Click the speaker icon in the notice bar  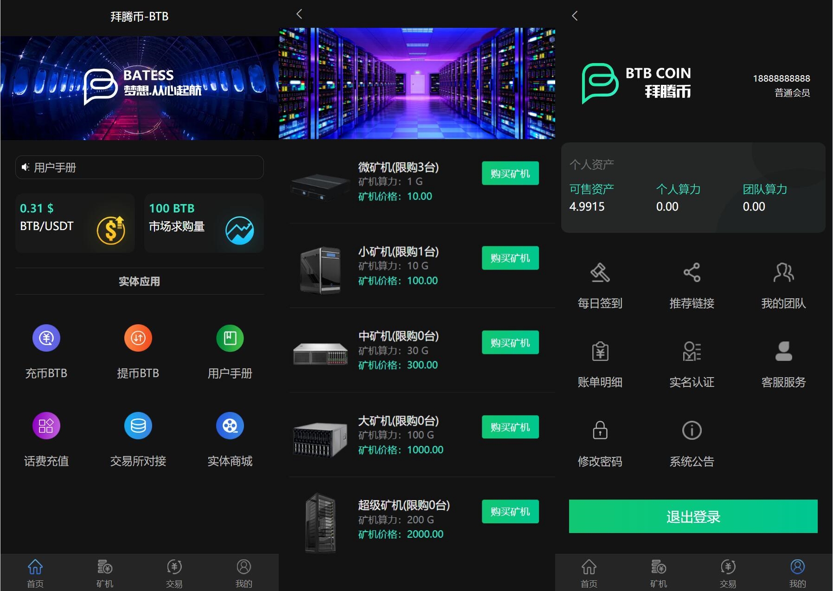pyautogui.click(x=26, y=167)
